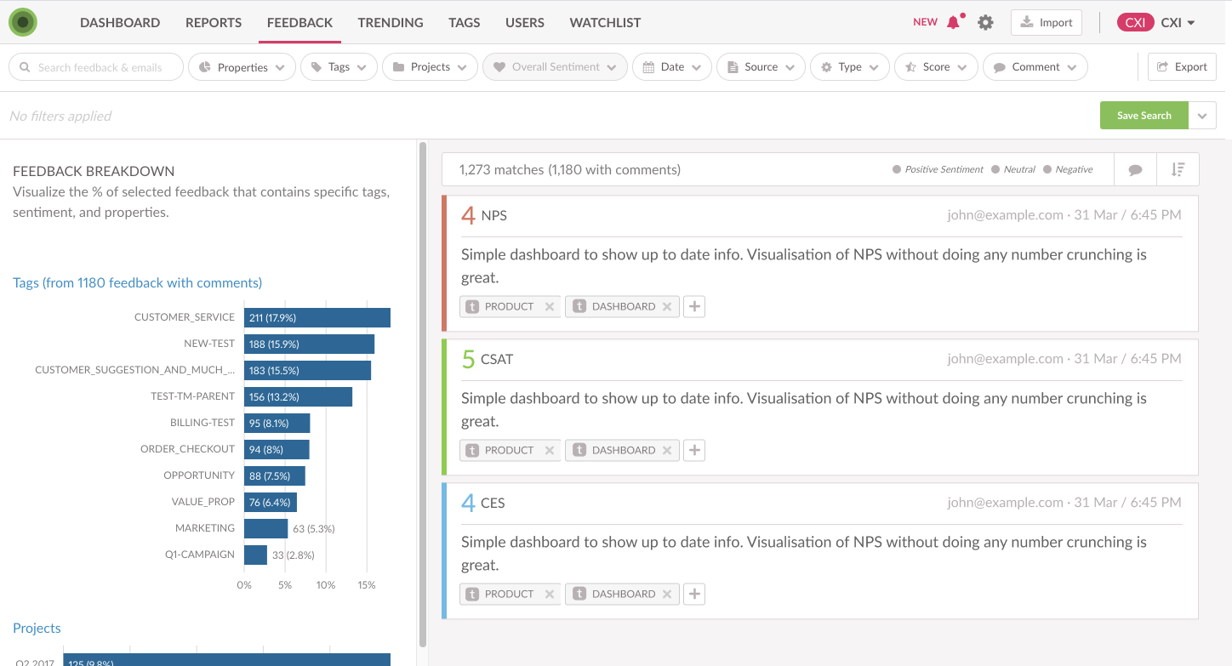Click the Projects section heading link
This screenshot has width=1232, height=666.
click(37, 629)
